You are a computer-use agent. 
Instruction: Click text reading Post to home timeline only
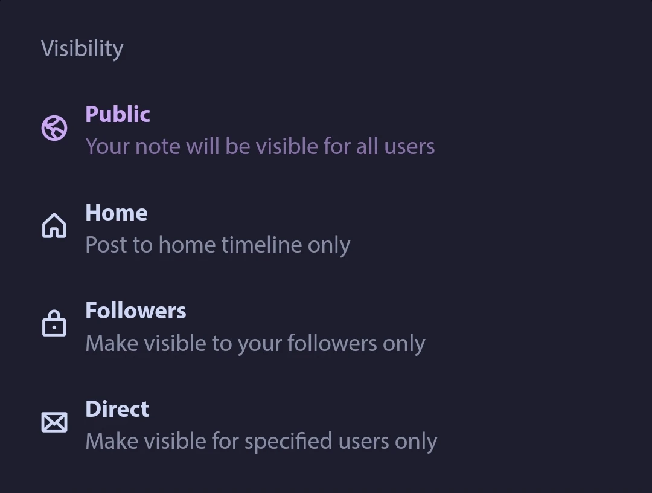coord(217,244)
